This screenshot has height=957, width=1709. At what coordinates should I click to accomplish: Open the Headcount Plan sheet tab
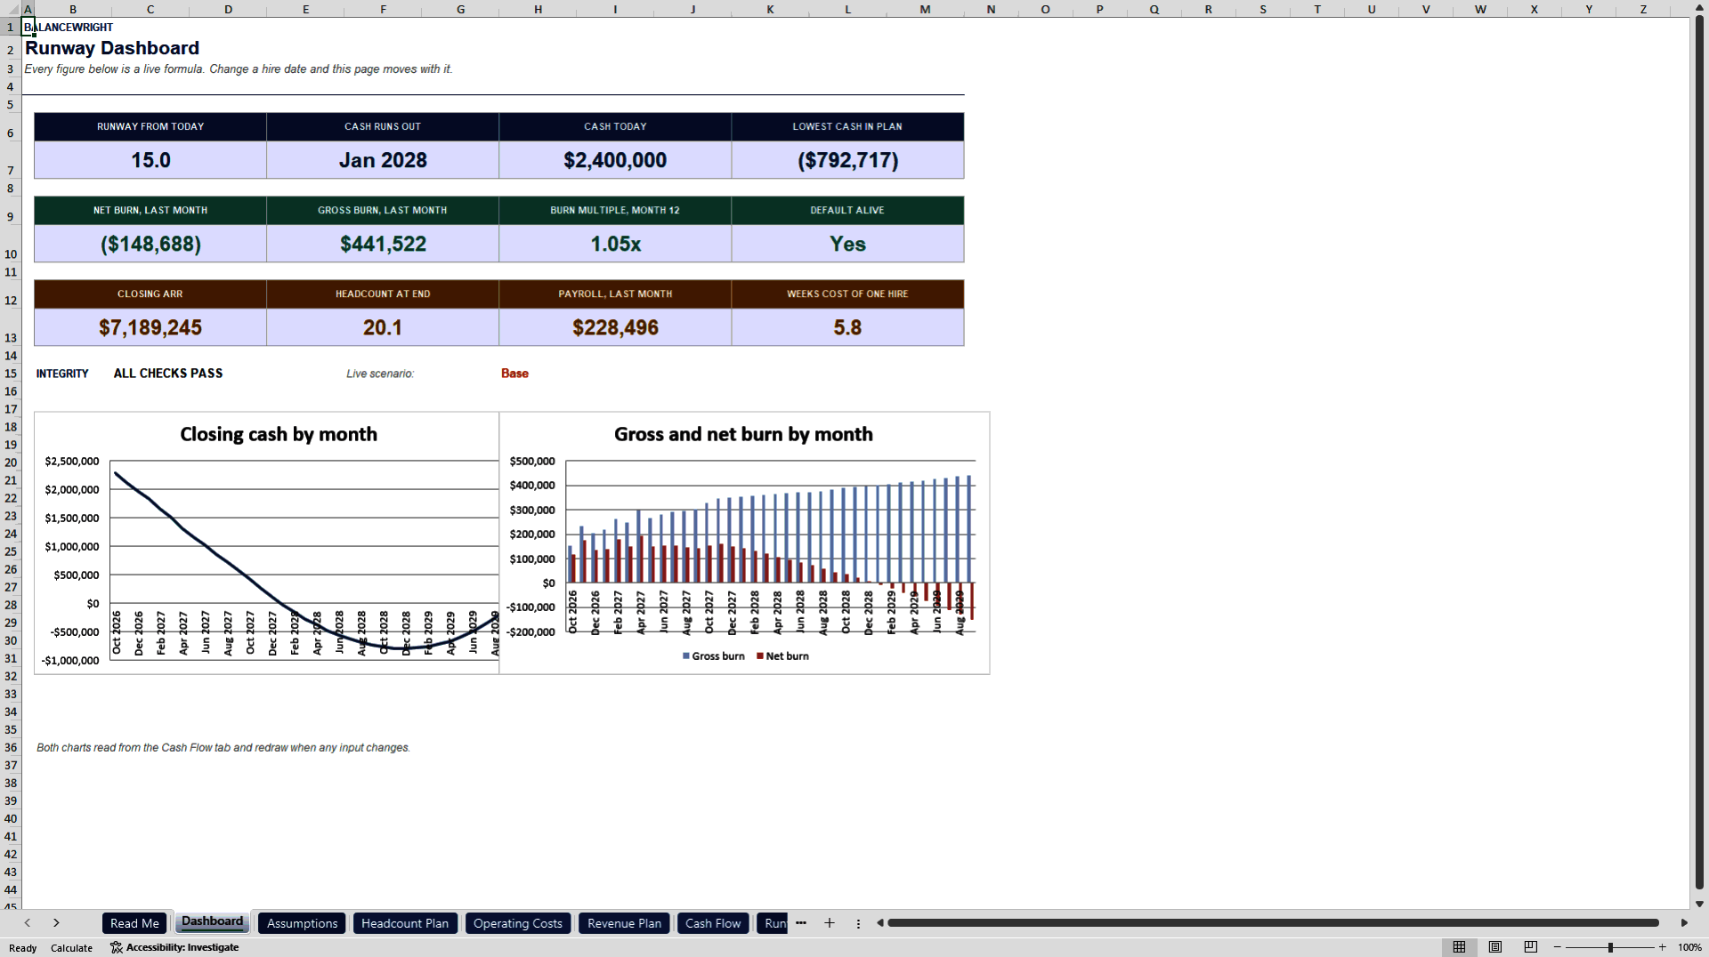point(405,923)
